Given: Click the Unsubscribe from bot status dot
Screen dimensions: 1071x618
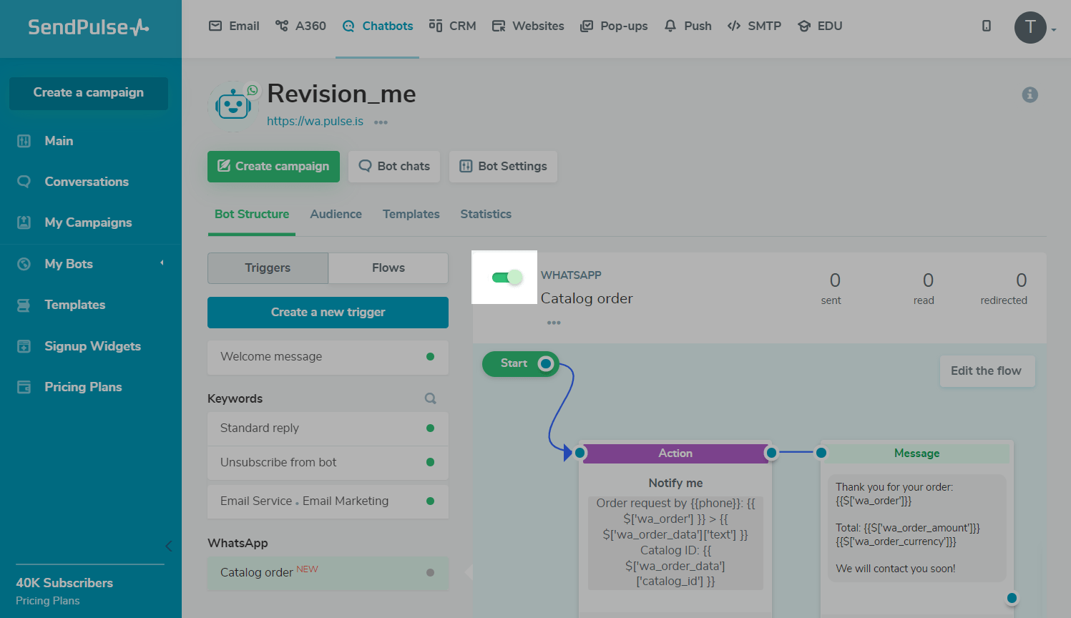Looking at the screenshot, I should [430, 462].
